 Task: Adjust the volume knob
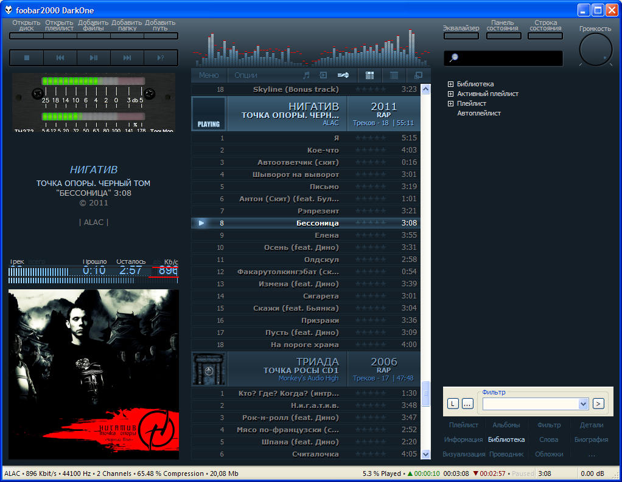pyautogui.click(x=596, y=49)
